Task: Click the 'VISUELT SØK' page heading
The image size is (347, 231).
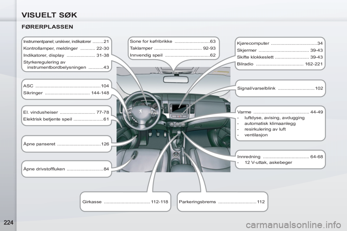Action: 50,15
